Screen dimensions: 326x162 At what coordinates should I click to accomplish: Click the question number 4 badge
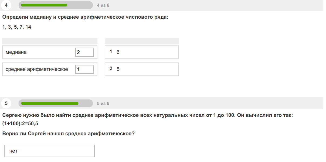coord(6,5)
